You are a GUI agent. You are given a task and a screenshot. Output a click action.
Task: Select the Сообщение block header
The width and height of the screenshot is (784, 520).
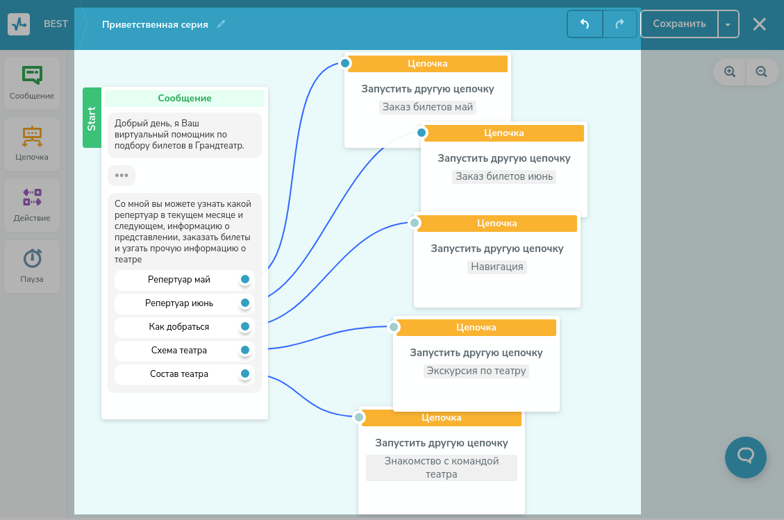[x=185, y=98]
